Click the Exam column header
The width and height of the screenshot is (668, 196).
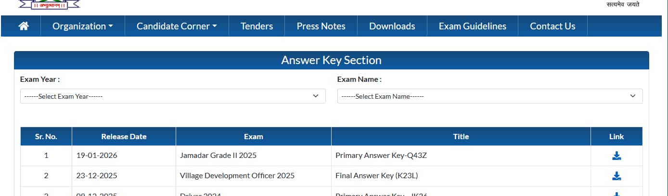click(x=254, y=136)
